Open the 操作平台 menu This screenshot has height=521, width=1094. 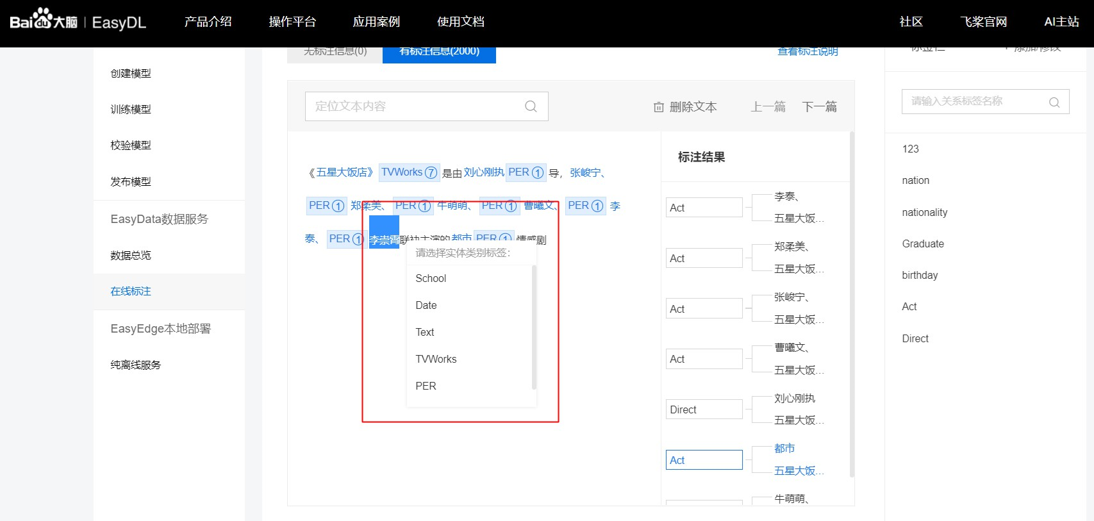(292, 22)
